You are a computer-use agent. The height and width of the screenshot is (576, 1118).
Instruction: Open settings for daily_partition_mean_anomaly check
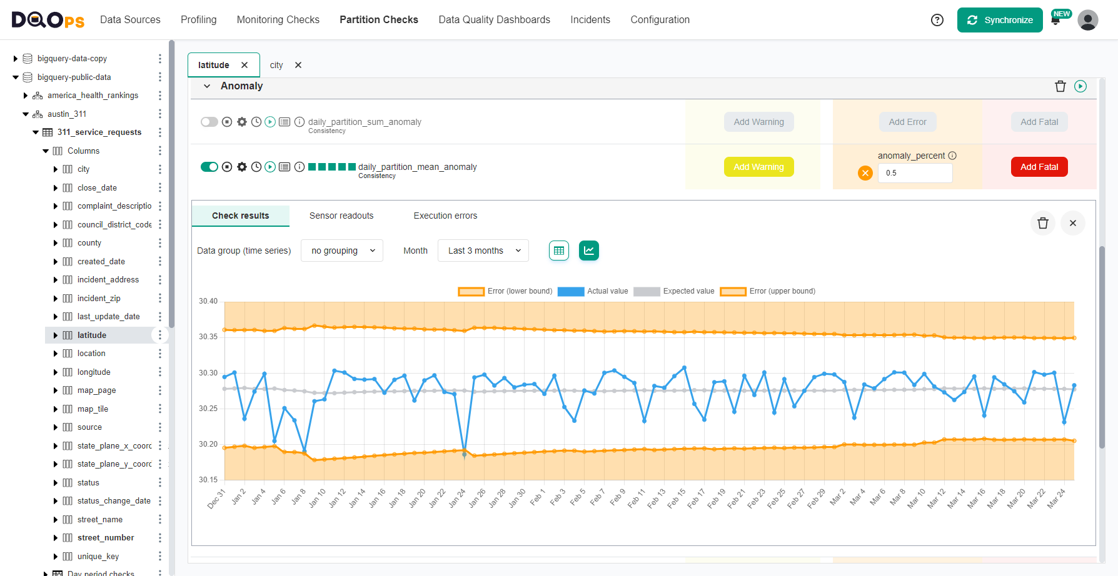click(x=242, y=167)
